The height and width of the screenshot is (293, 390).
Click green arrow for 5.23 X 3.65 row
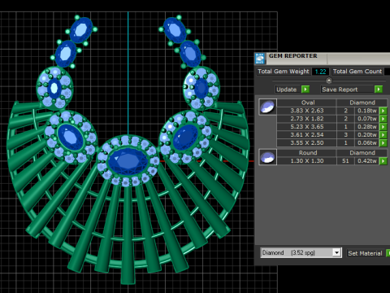(383, 127)
